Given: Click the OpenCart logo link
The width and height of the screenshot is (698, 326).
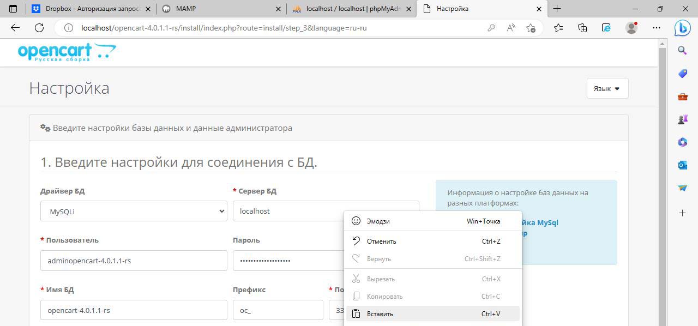Looking at the screenshot, I should pos(67,52).
